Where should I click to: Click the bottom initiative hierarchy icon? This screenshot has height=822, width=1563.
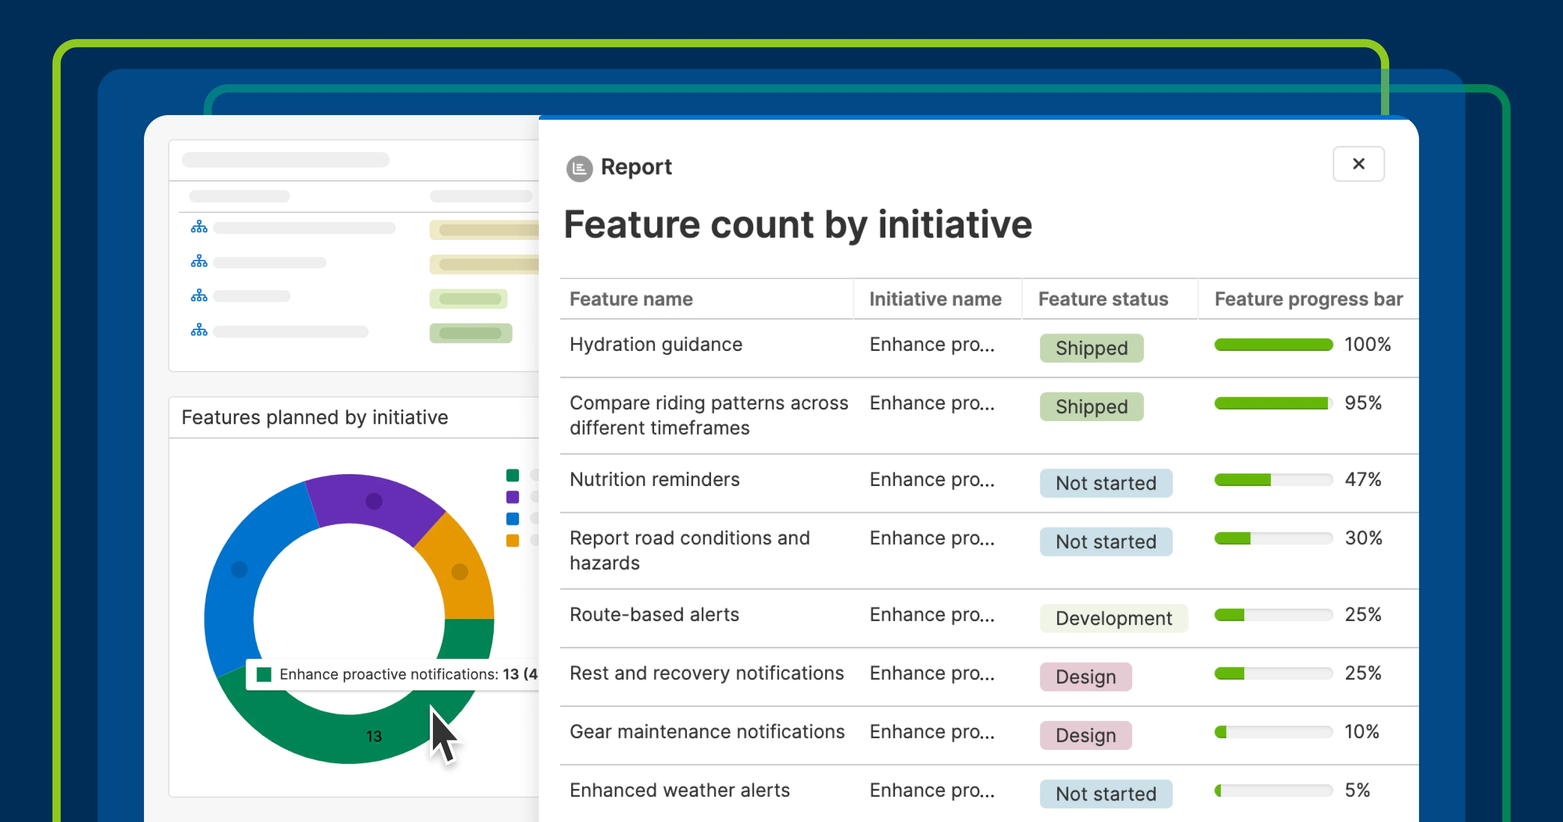click(x=198, y=330)
